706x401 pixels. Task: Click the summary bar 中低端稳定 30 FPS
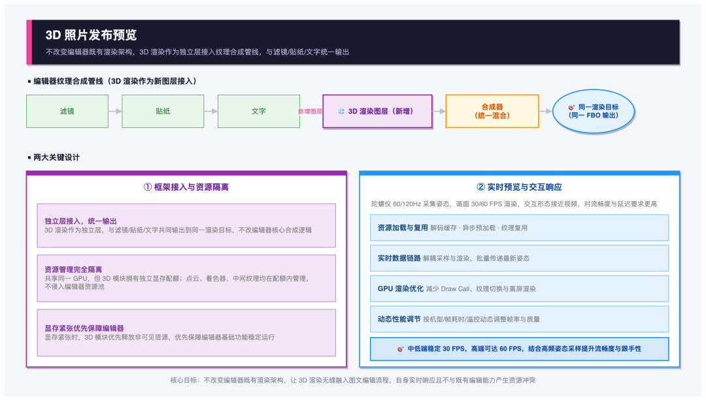point(519,349)
